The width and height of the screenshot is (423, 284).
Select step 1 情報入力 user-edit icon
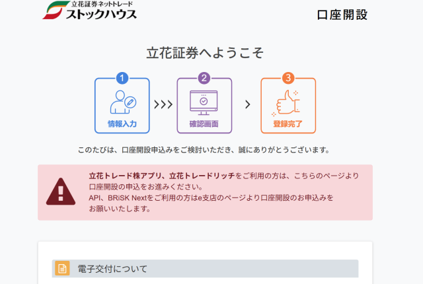123,102
